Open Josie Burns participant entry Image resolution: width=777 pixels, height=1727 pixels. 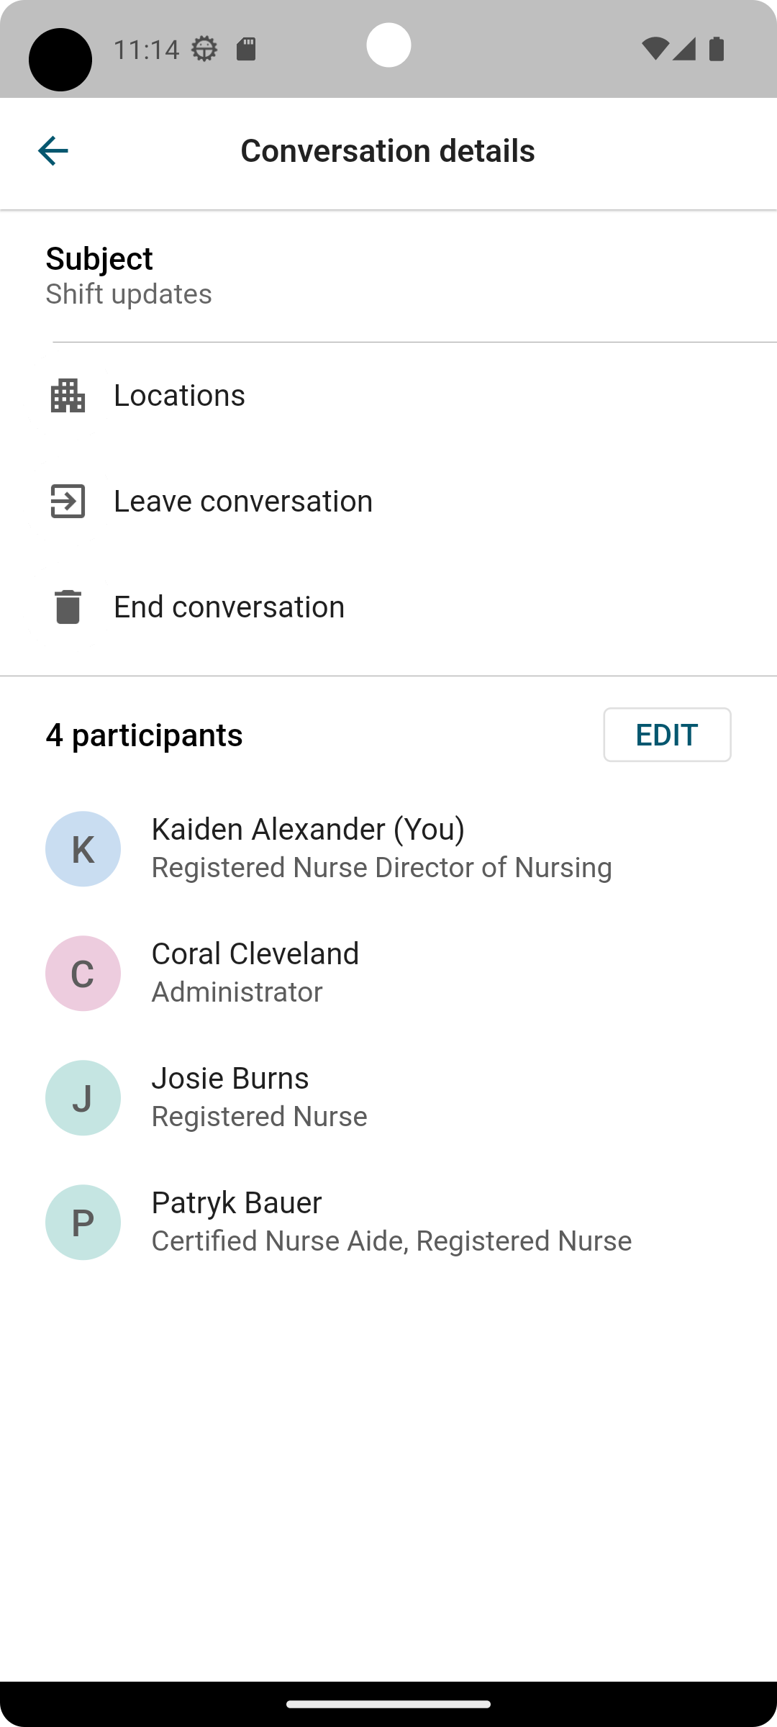(388, 1098)
